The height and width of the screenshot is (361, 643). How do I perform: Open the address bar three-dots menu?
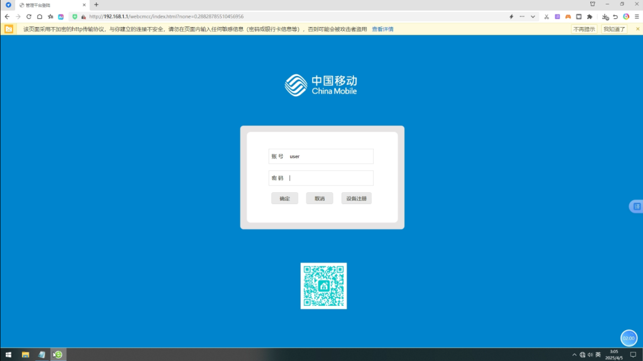coord(522,16)
